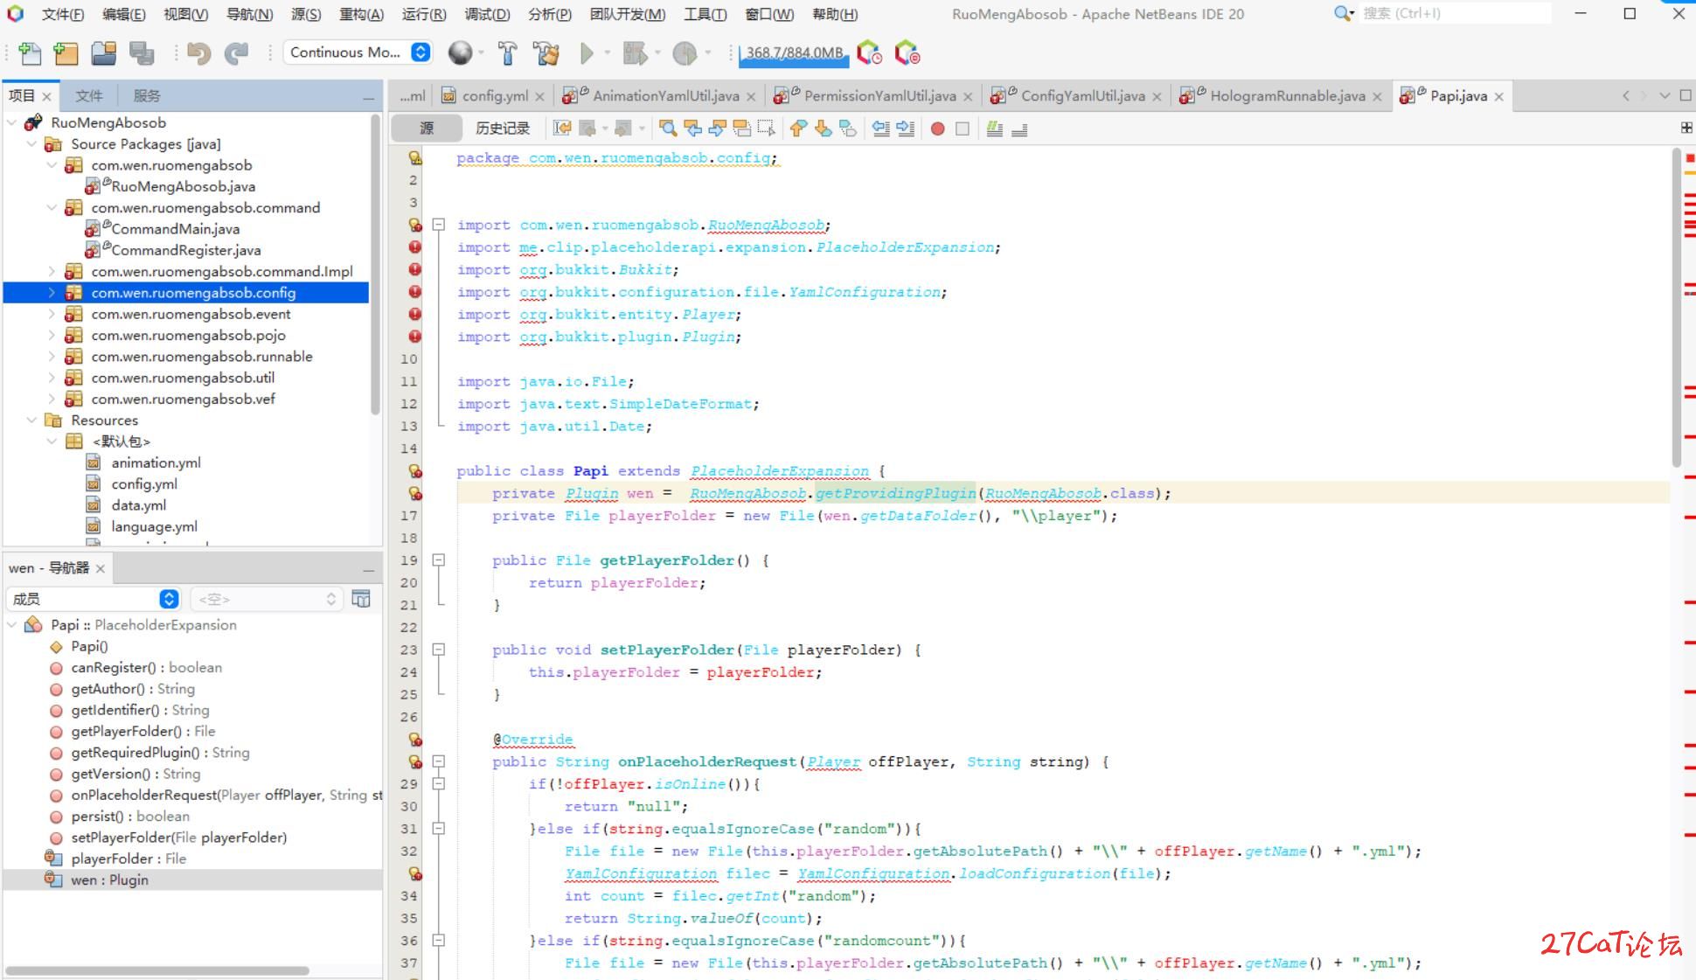The width and height of the screenshot is (1696, 980).
Task: Click the Shift Line Right icon
Action: pos(907,129)
